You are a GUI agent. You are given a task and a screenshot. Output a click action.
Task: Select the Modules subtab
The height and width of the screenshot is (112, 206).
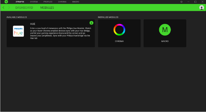(47, 8)
